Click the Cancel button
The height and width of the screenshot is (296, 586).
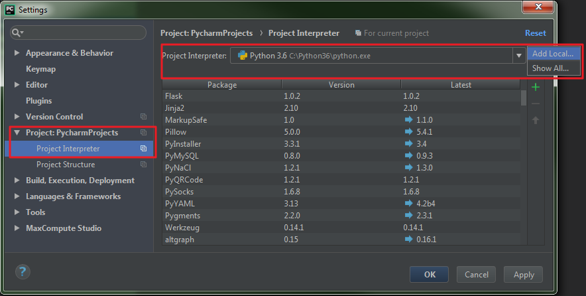(x=476, y=274)
